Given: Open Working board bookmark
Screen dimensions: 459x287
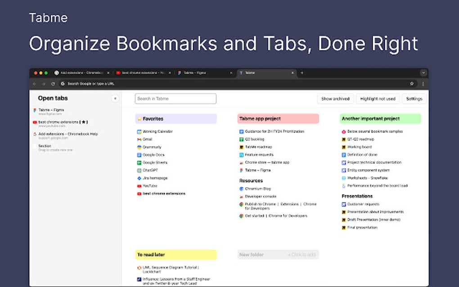Looking at the screenshot, I should (x=356, y=147).
